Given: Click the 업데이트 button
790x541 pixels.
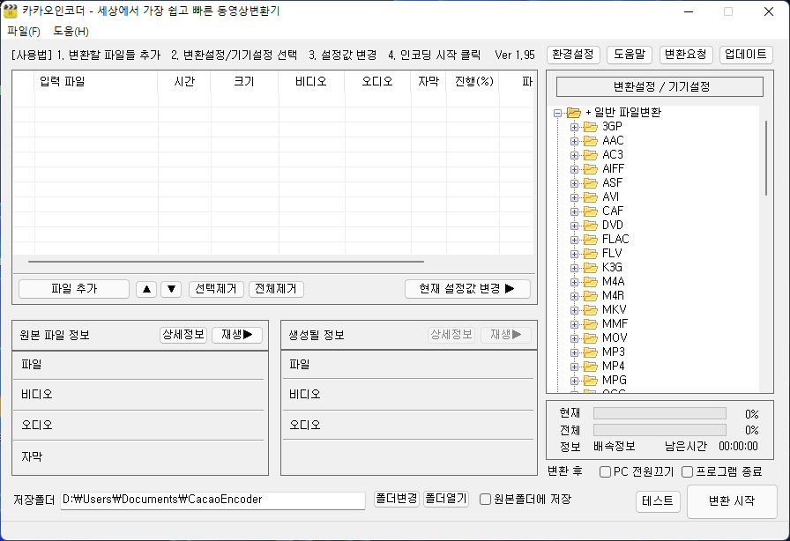Looking at the screenshot, I should (x=746, y=55).
